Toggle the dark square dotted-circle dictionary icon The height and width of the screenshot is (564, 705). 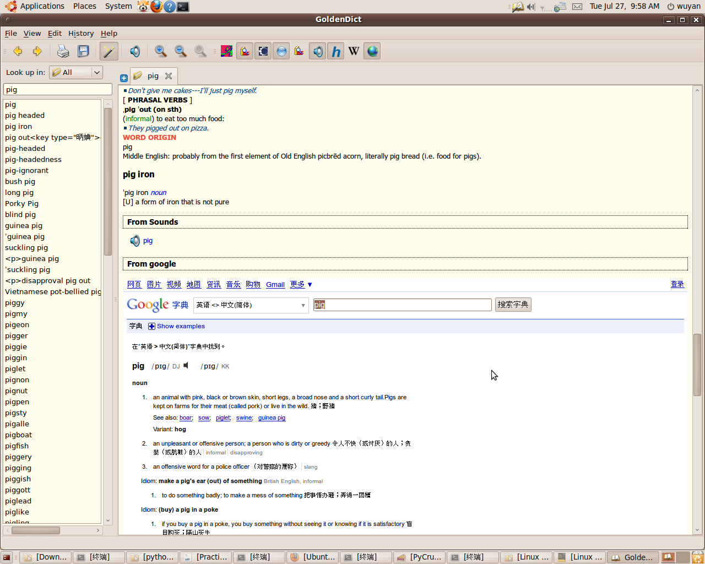click(x=263, y=51)
